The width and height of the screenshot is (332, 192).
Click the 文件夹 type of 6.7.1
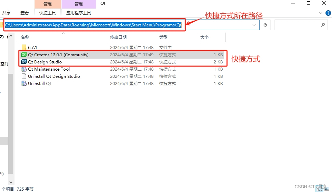point(165,47)
